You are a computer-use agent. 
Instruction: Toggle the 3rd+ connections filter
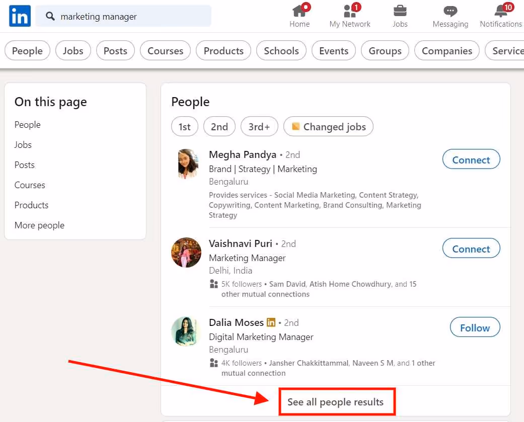pyautogui.click(x=259, y=127)
